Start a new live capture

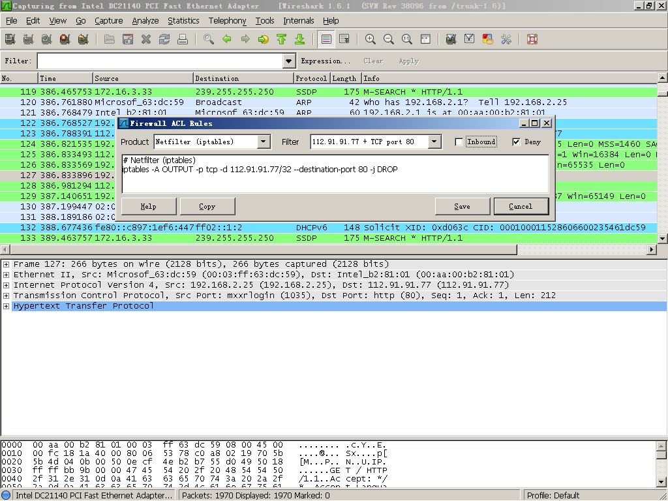46,39
